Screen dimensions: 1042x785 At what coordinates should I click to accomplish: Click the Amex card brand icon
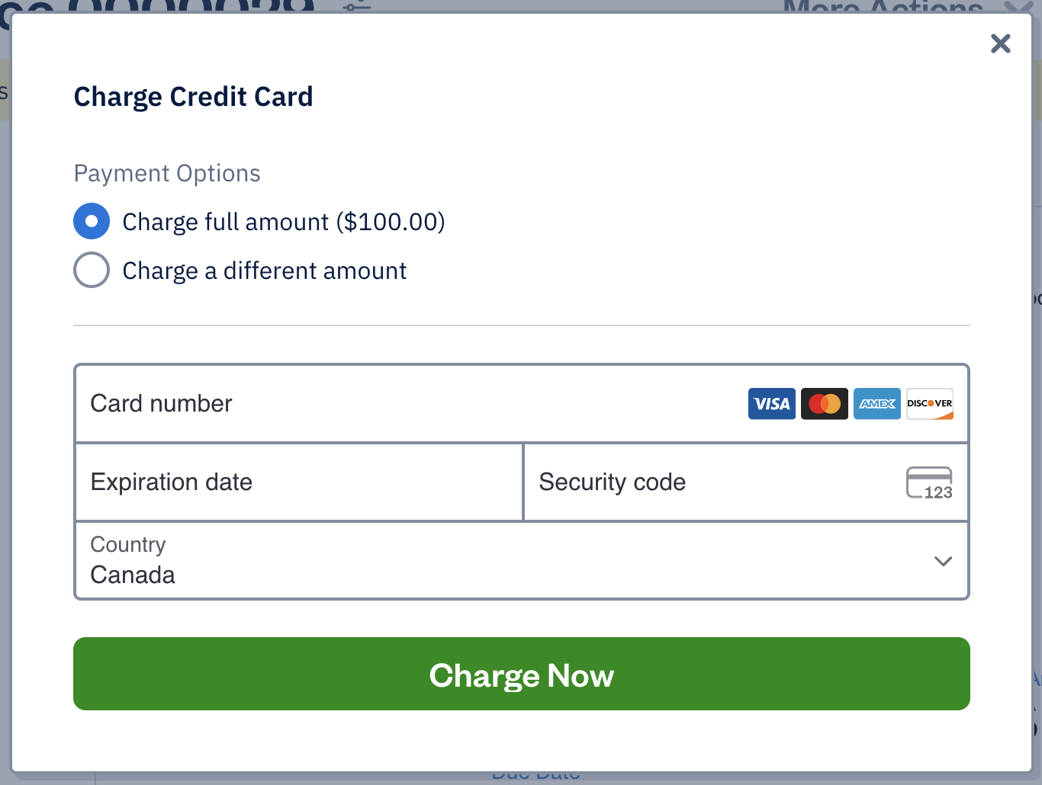pos(876,403)
